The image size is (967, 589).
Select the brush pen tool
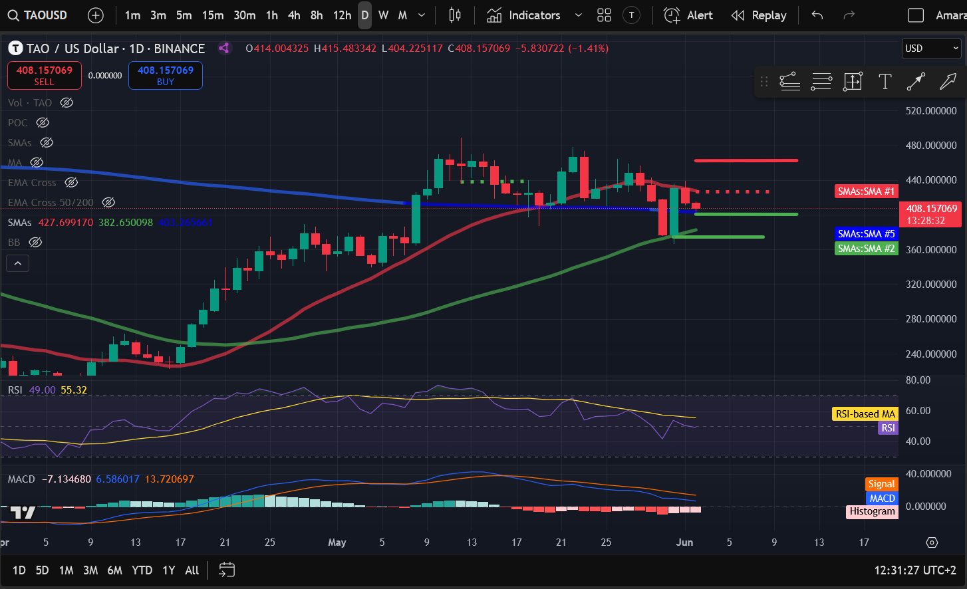click(948, 82)
